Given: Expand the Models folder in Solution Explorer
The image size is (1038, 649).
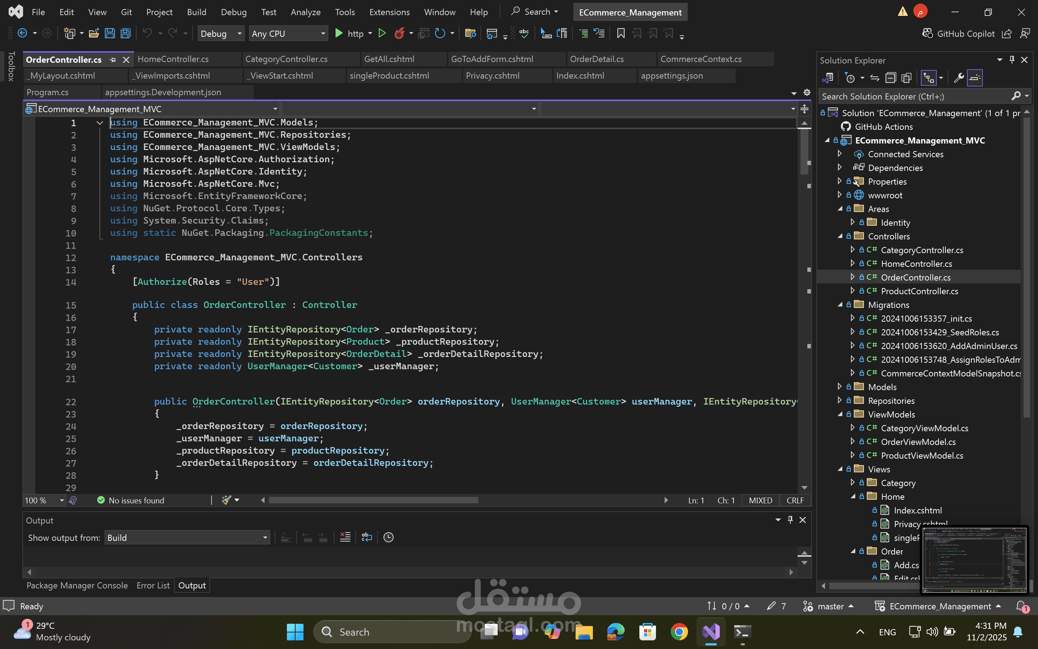Looking at the screenshot, I should click(x=840, y=387).
